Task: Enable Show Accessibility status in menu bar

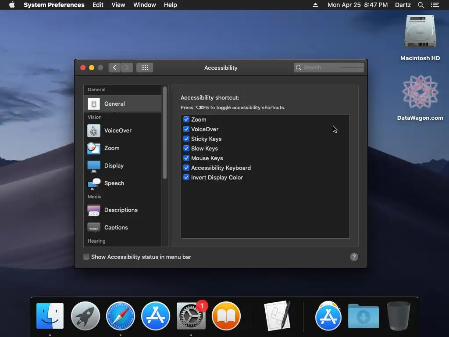Action: 86,257
